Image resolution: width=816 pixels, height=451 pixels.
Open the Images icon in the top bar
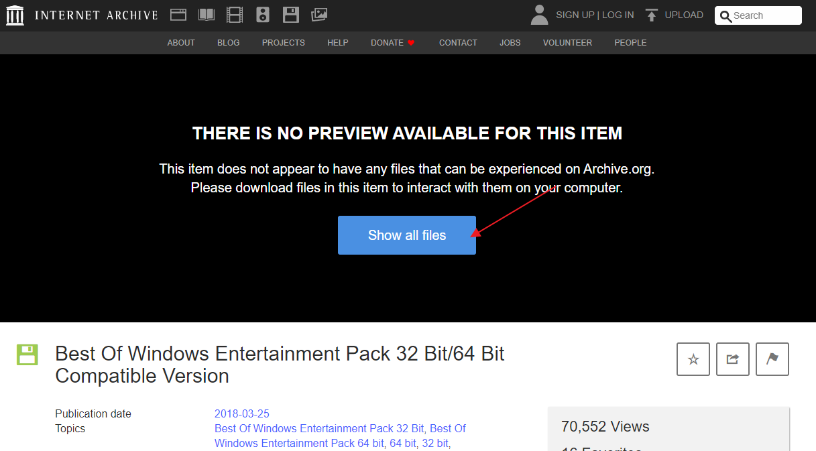pos(319,14)
